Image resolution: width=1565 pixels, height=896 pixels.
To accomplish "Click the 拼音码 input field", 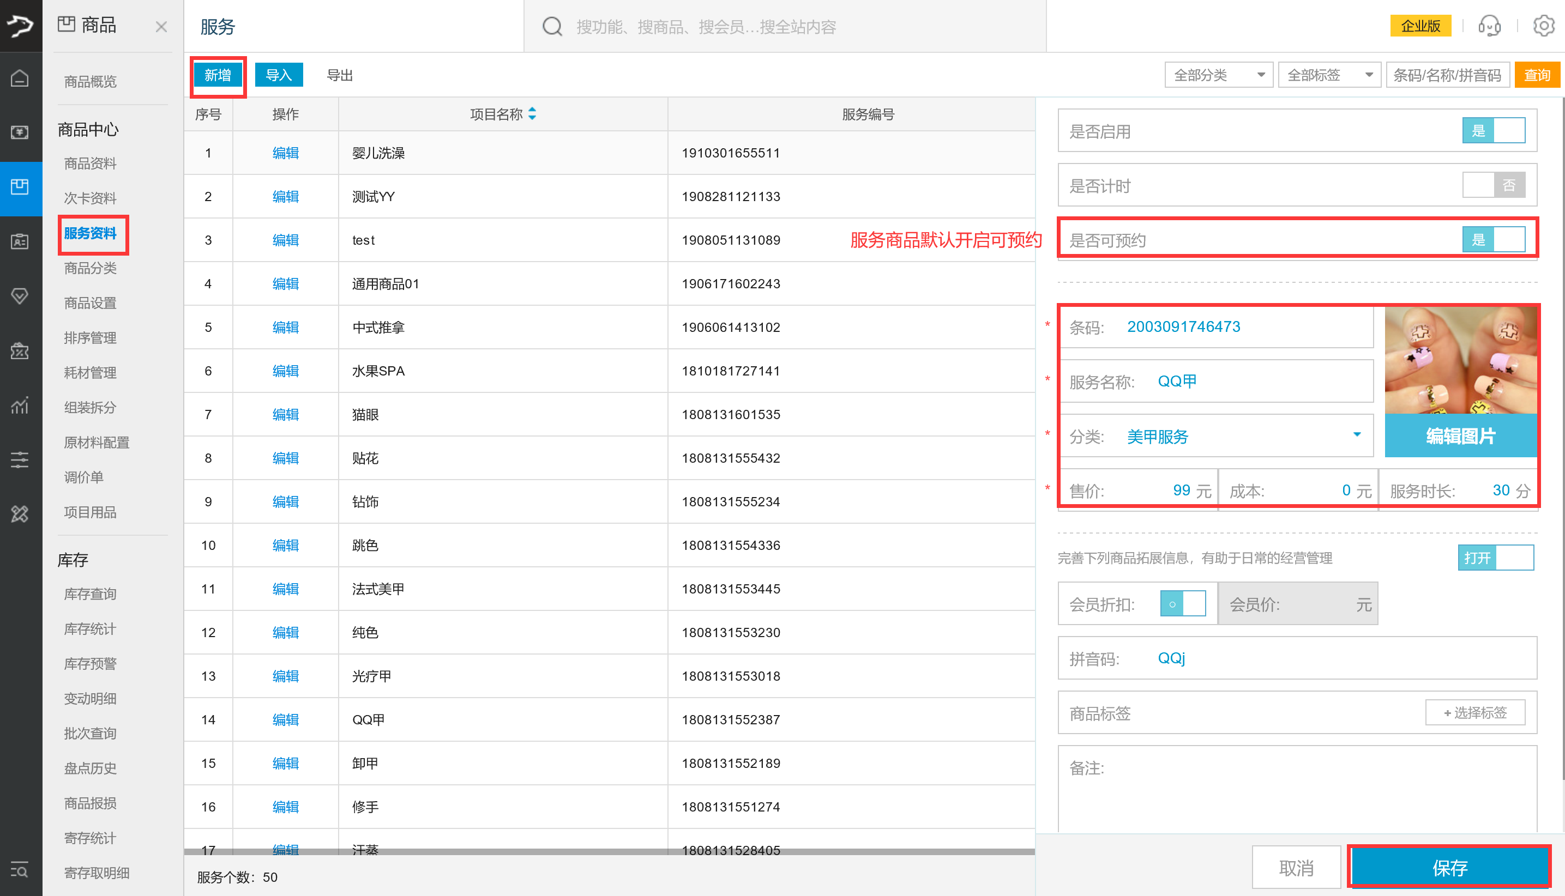I will coord(1297,658).
